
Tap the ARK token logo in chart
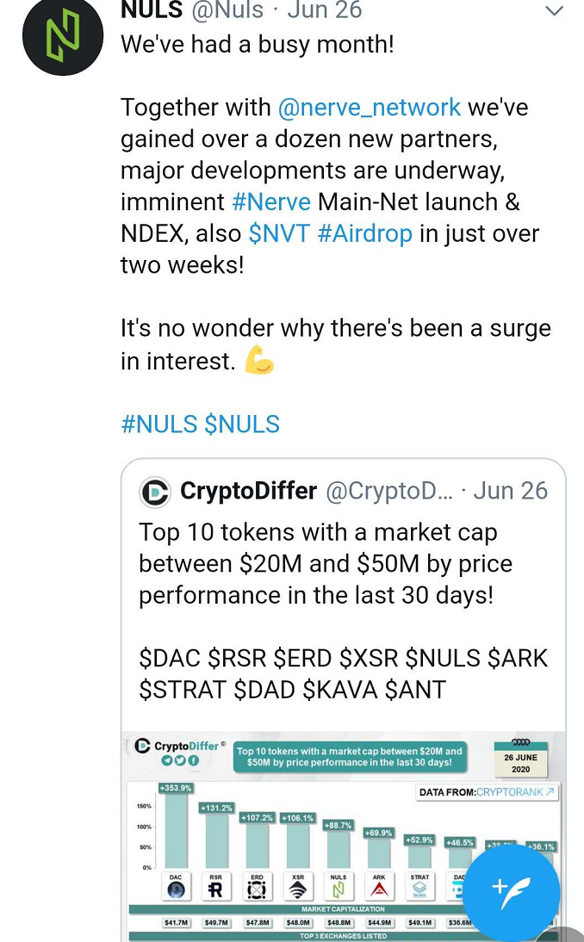point(378,889)
